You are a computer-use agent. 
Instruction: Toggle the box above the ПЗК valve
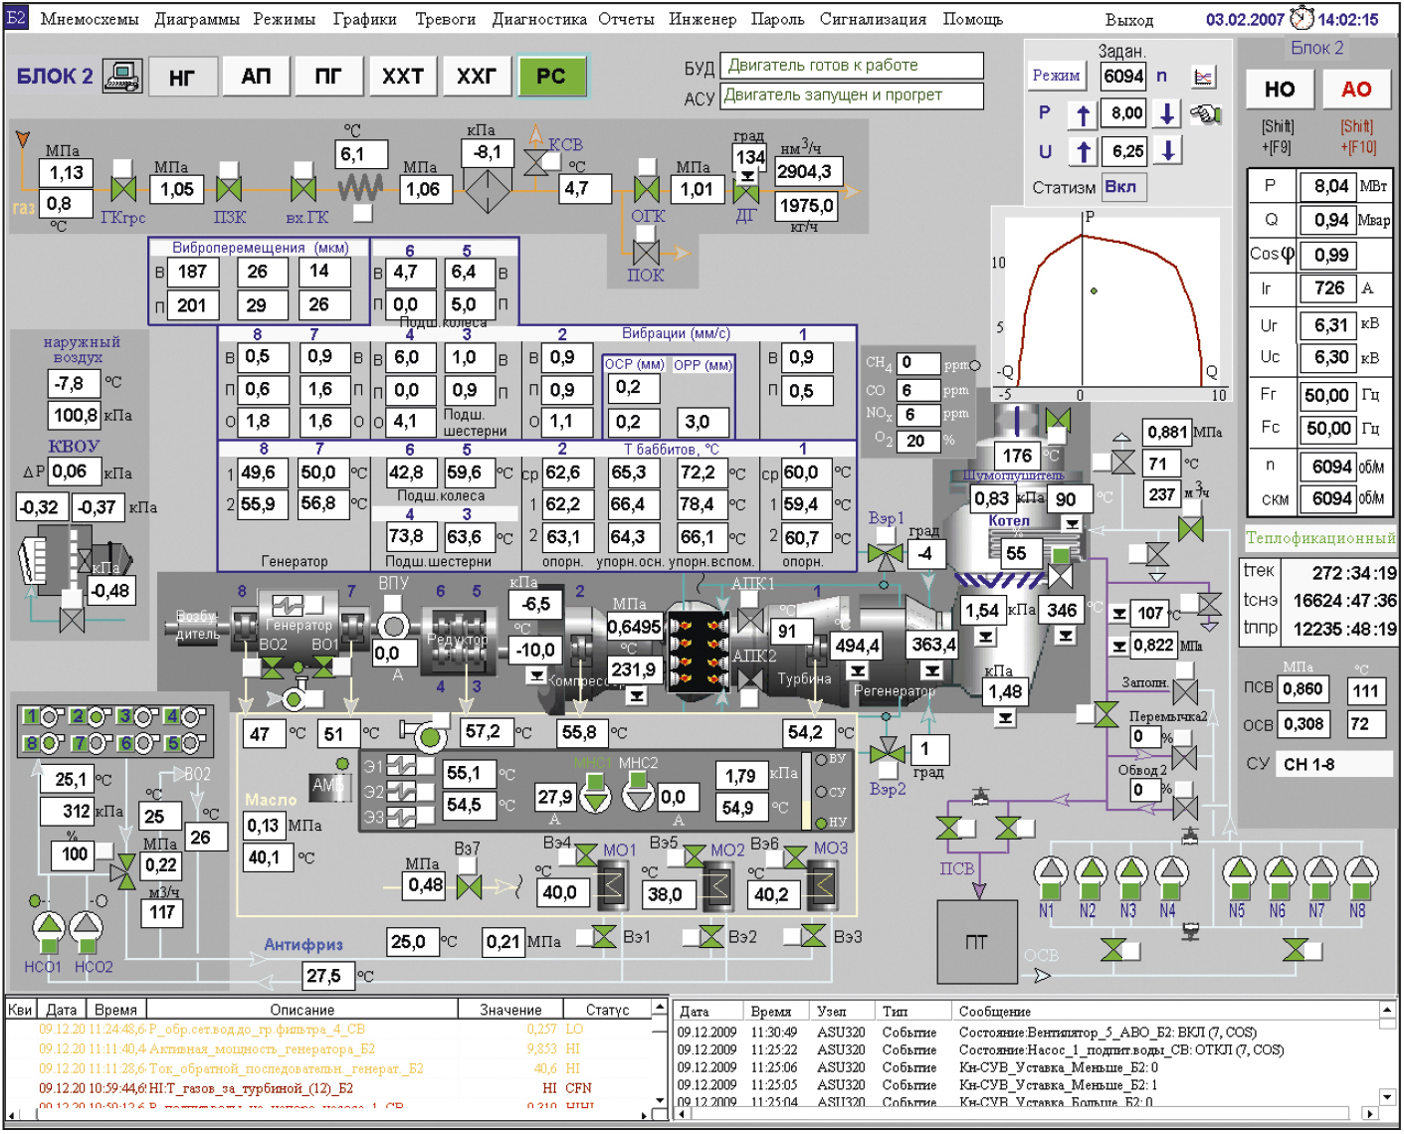[x=229, y=169]
